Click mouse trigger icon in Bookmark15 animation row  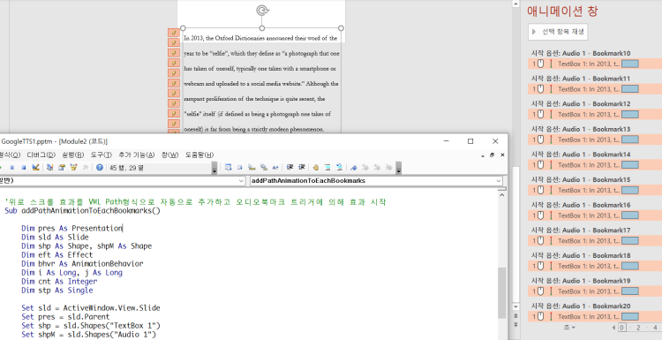tap(540, 190)
